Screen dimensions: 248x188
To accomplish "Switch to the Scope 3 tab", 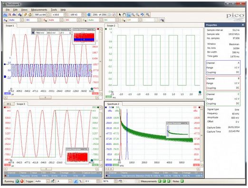I will [21, 104].
